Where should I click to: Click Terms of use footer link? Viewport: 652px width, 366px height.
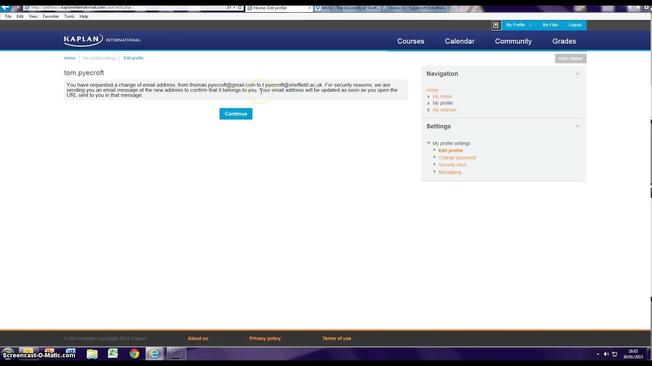337,339
